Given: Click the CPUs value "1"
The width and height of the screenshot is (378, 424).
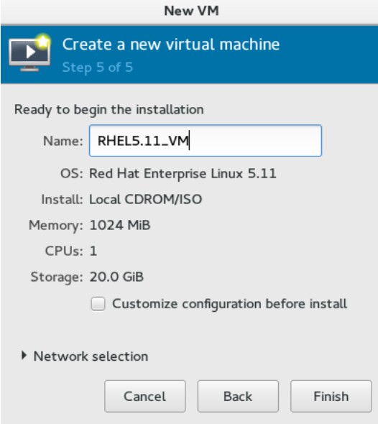Looking at the screenshot, I should pyautogui.click(x=93, y=251).
